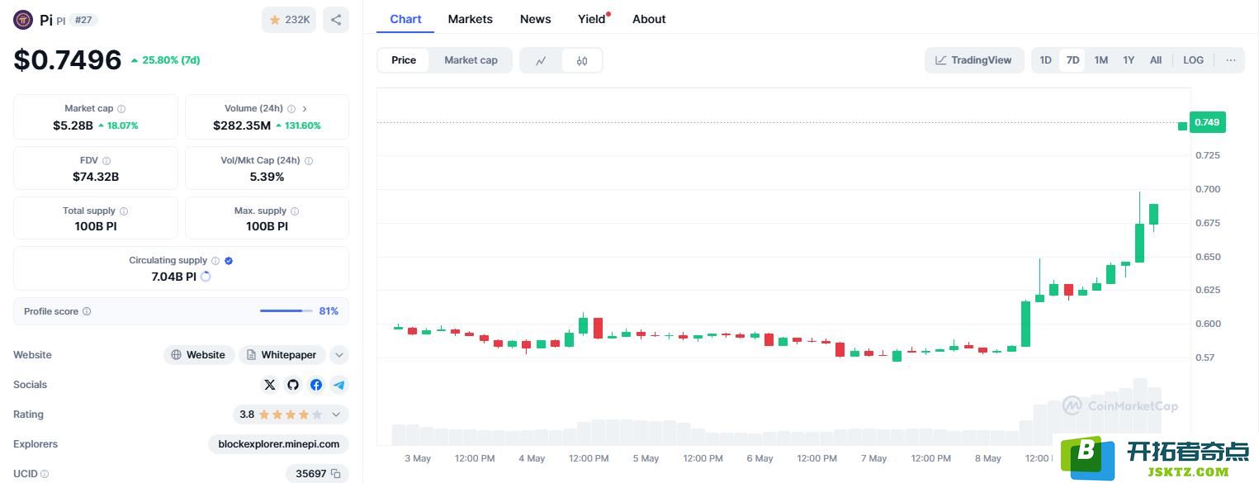The height and width of the screenshot is (483, 1259).
Task: Visit the Pi Website link
Action: [199, 355]
